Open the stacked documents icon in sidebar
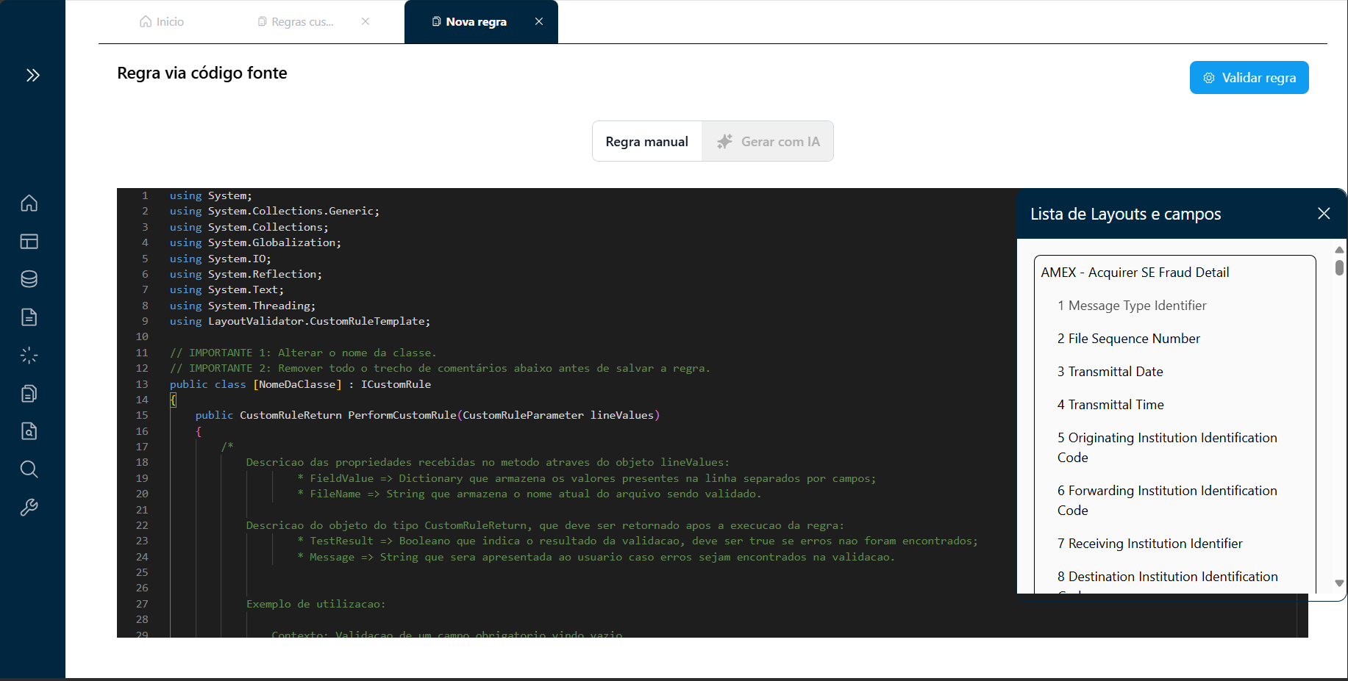Screen dimensions: 1348x681 [x=29, y=394]
